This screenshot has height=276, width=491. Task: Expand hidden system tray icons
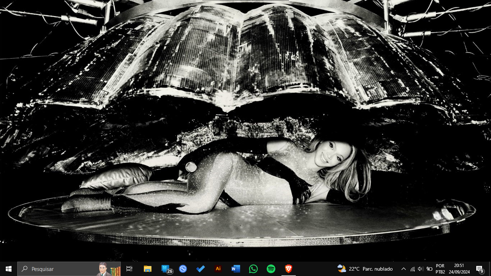403,269
